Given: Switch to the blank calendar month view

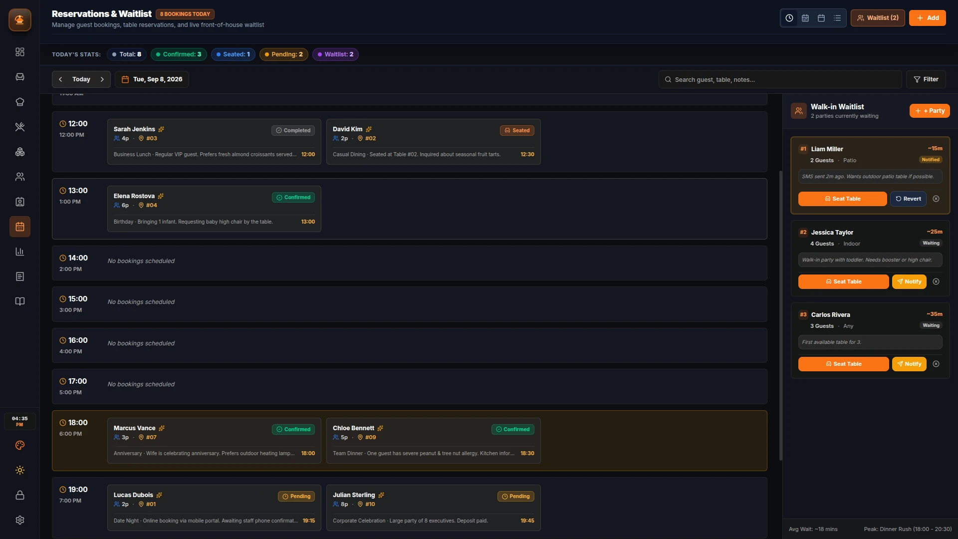Looking at the screenshot, I should click(x=821, y=18).
